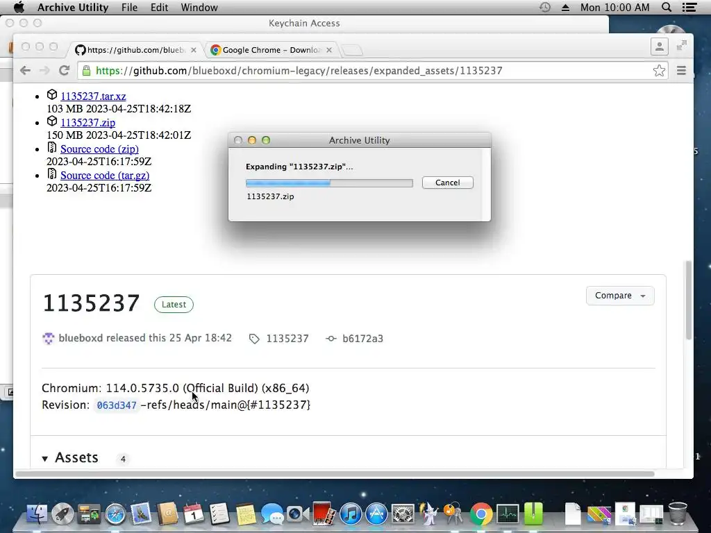Open the Trash in the Dock

[x=678, y=514]
